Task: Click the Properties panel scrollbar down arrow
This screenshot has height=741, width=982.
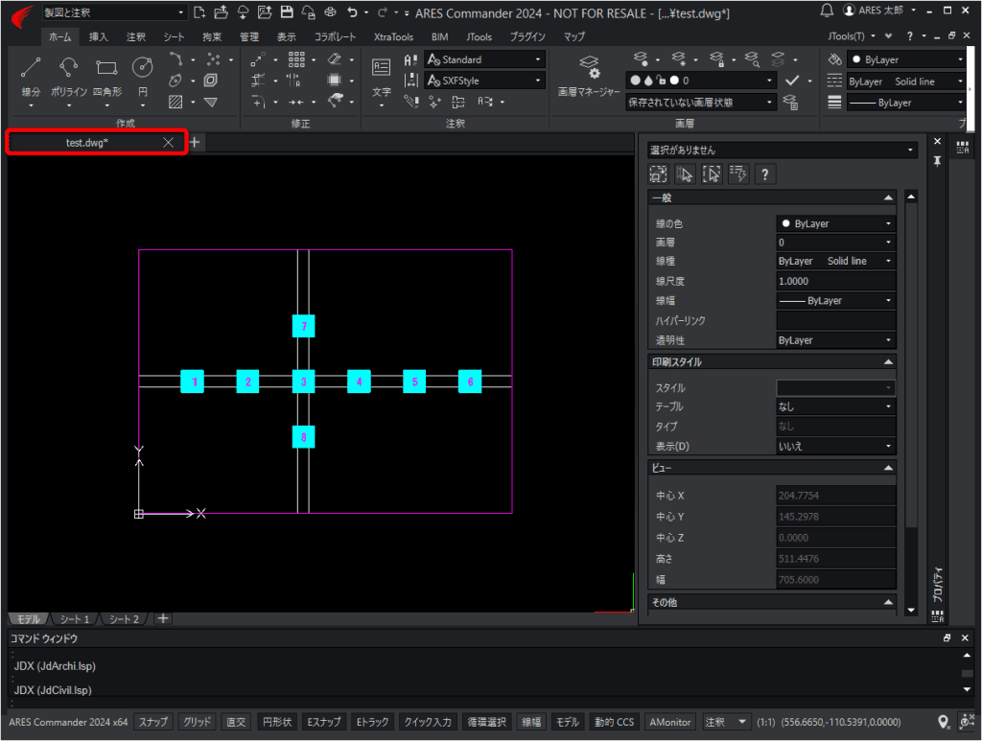Action: 911,611
